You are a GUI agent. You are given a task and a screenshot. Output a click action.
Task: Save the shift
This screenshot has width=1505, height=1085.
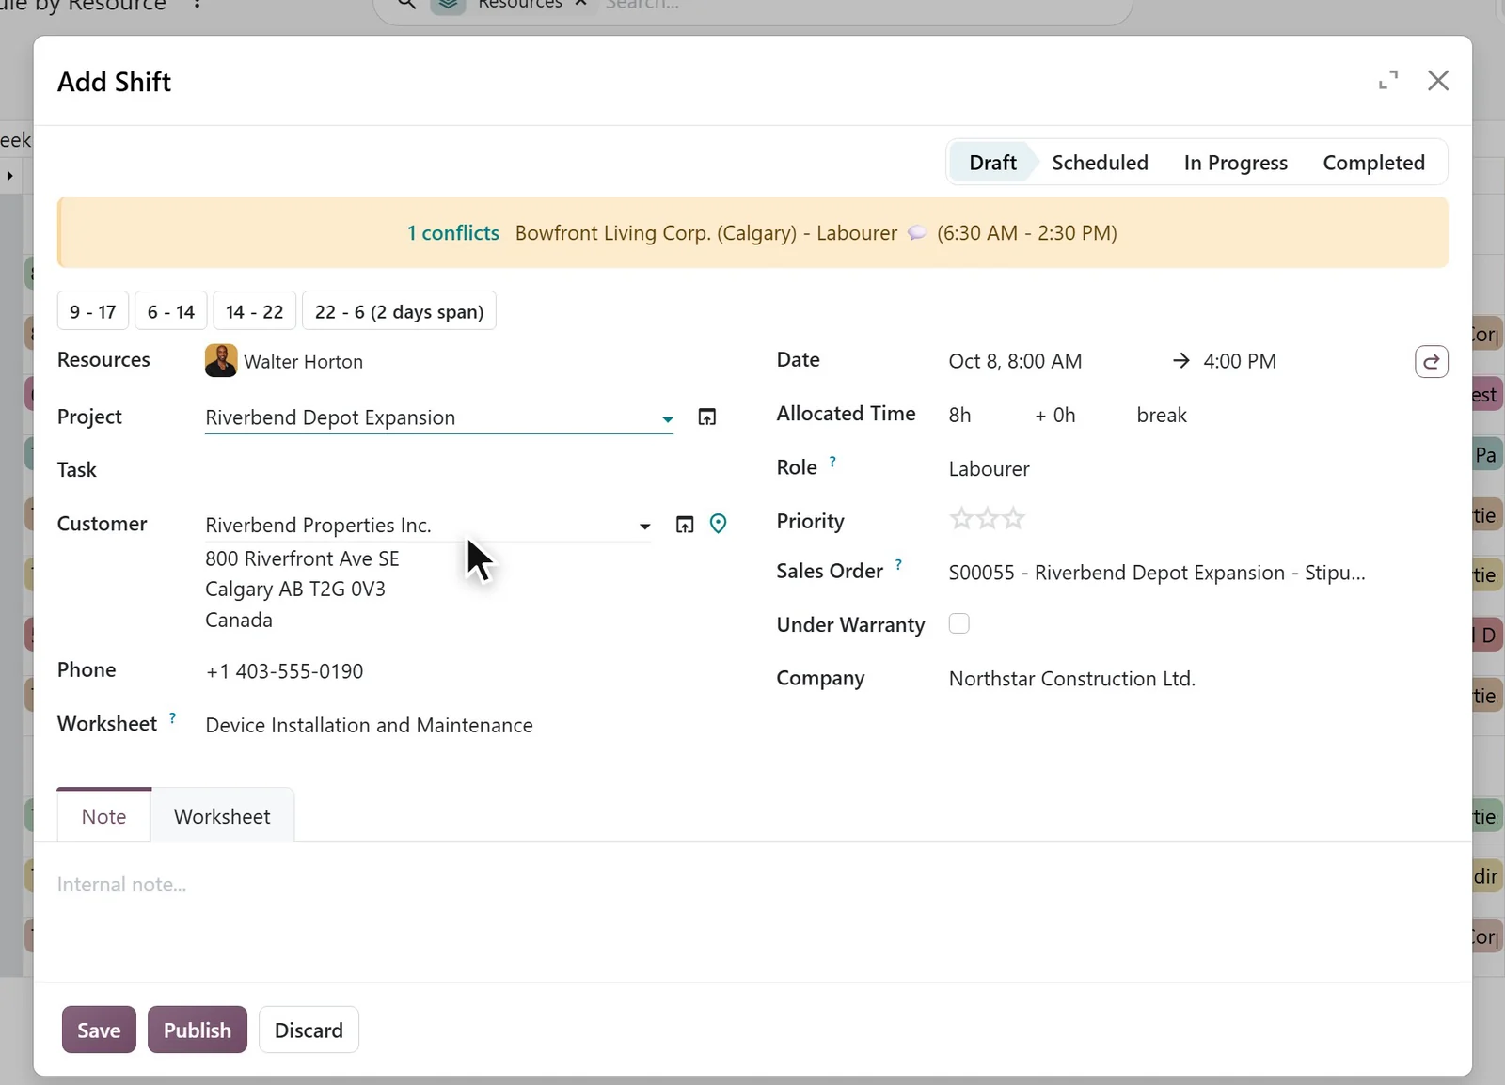(99, 1030)
